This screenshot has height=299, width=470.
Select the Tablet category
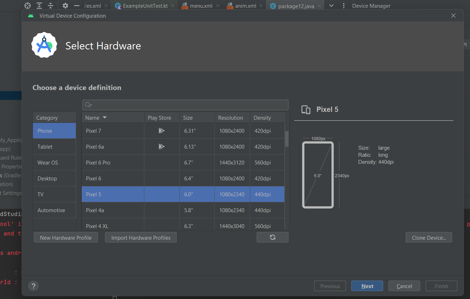click(x=54, y=146)
